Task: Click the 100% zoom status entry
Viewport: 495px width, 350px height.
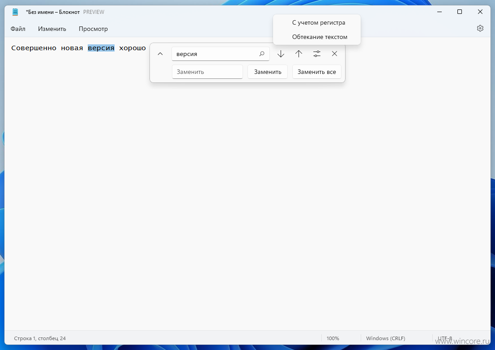Action: click(x=333, y=338)
